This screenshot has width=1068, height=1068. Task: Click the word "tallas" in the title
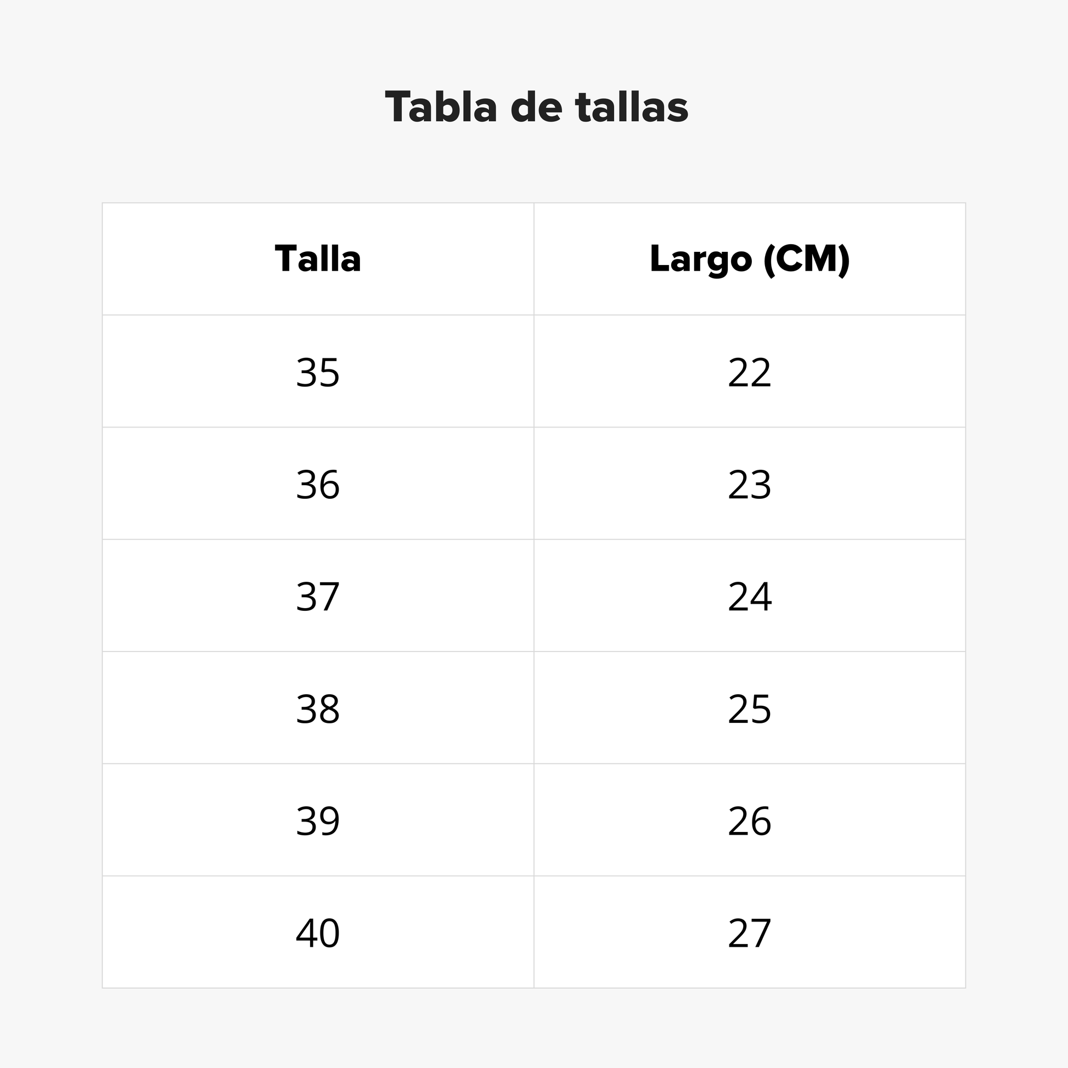[x=631, y=106]
